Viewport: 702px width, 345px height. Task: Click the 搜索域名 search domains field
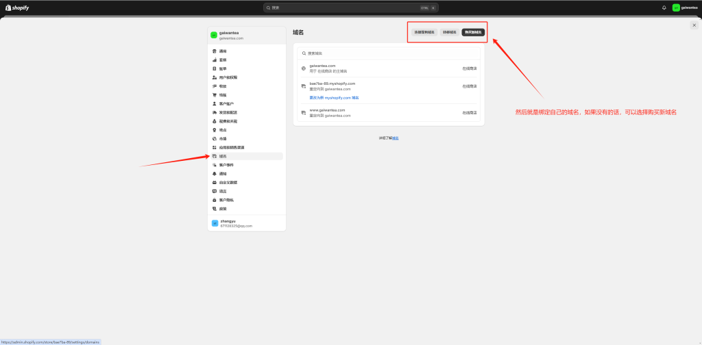[389, 53]
